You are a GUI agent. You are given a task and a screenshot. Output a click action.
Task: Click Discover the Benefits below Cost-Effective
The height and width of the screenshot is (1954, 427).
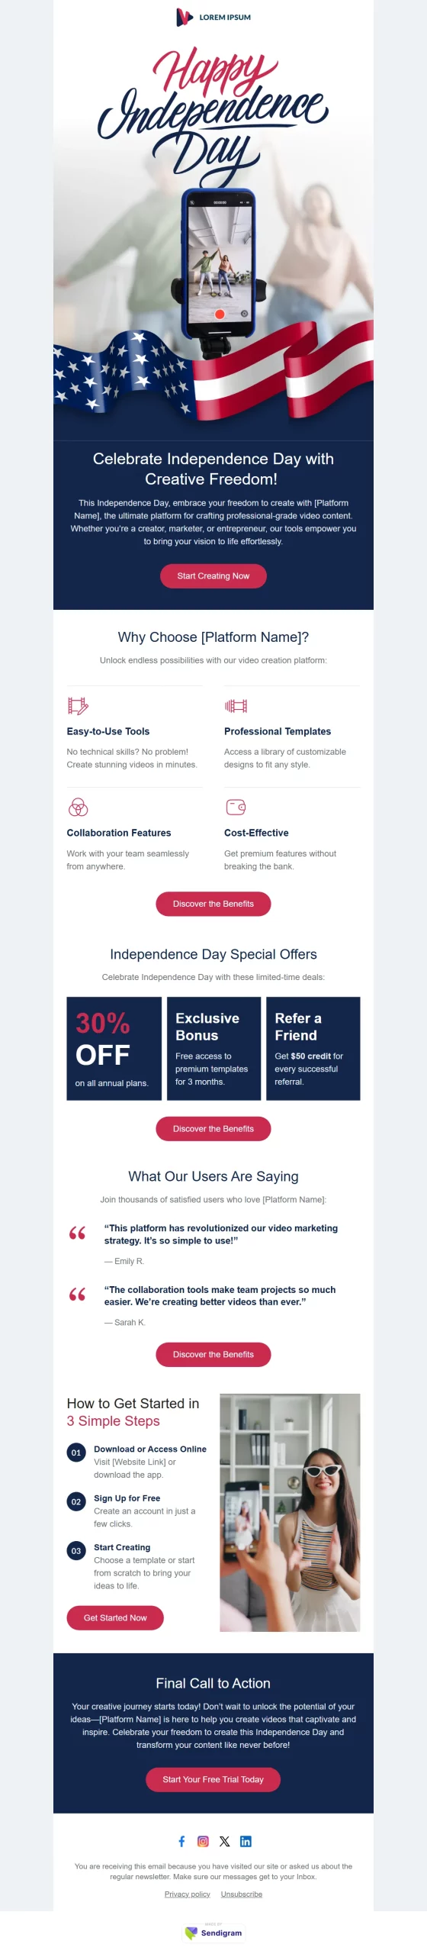point(213,904)
